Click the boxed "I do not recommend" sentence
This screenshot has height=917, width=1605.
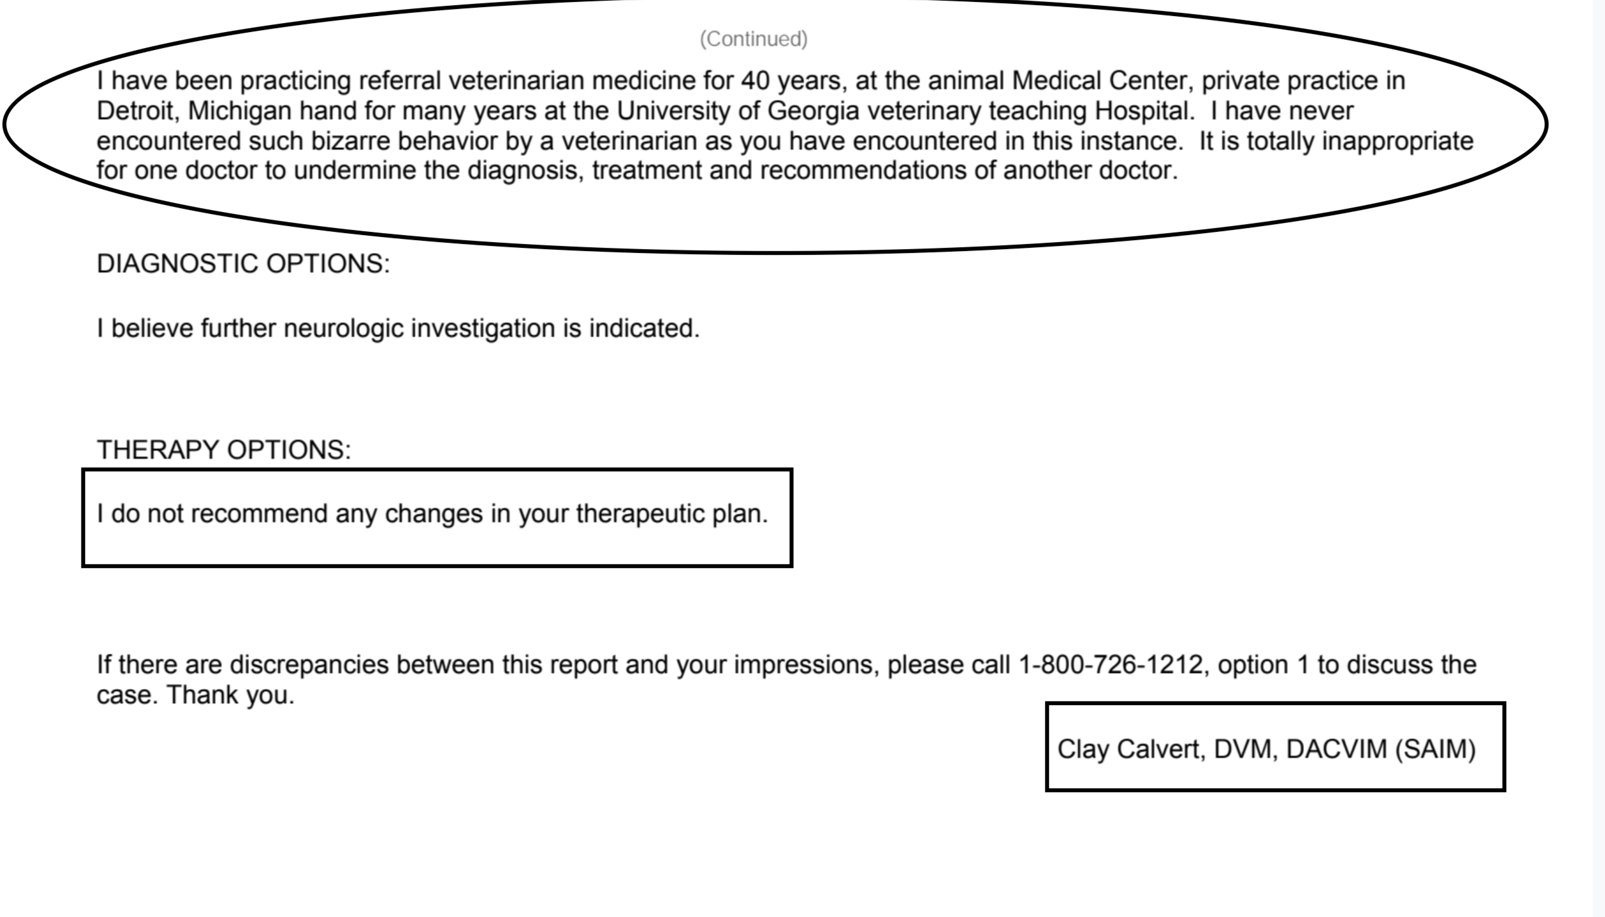coord(432,514)
